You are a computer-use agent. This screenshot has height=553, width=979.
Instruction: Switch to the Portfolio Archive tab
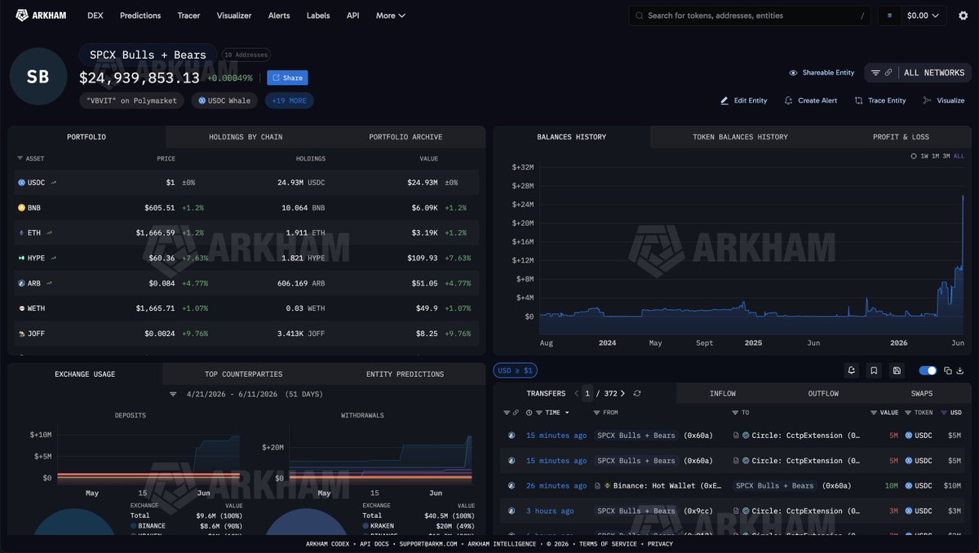tap(405, 137)
